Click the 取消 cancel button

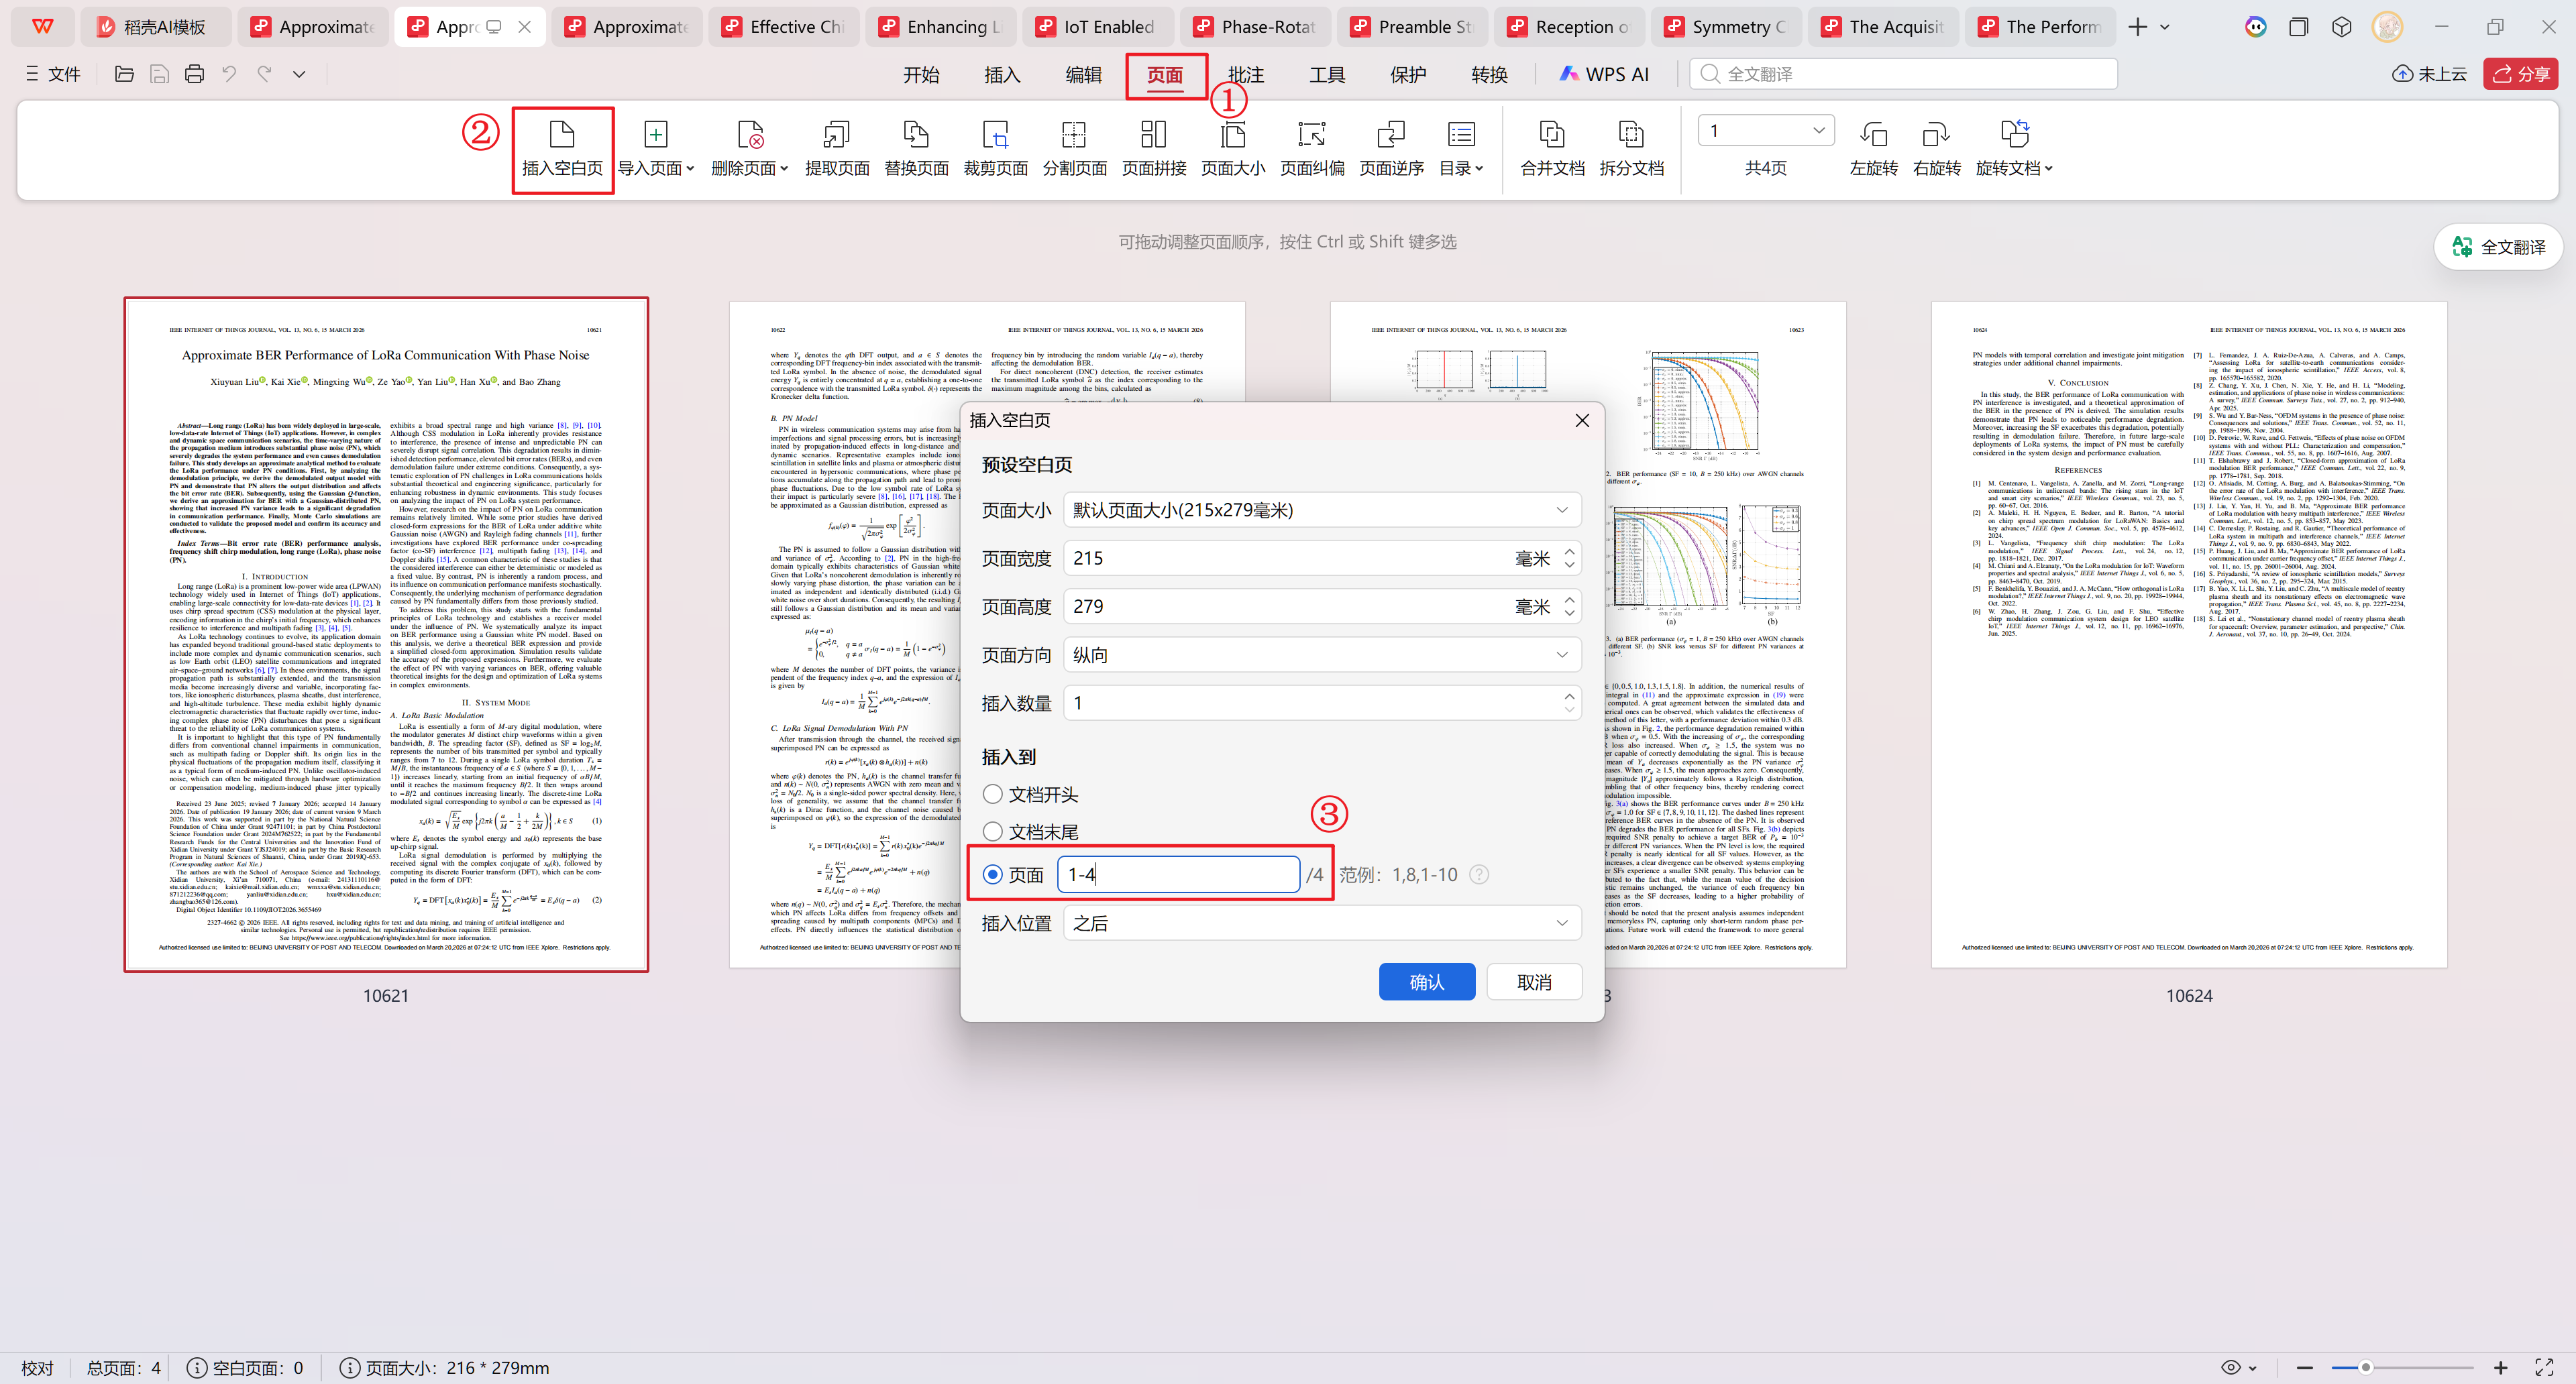click(x=1533, y=982)
